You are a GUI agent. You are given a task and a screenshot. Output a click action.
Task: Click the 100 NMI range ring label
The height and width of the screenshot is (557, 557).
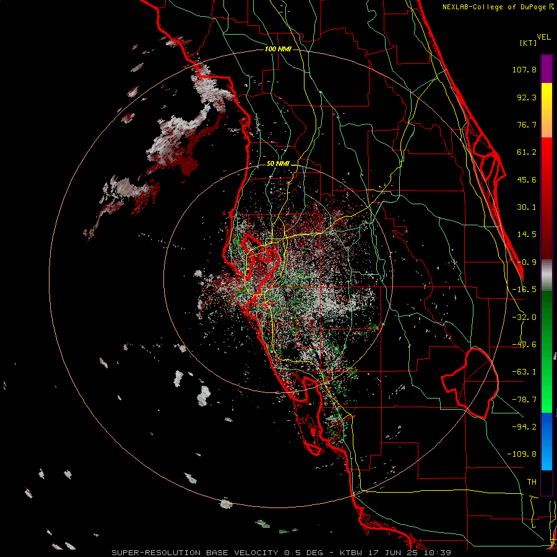(x=278, y=49)
